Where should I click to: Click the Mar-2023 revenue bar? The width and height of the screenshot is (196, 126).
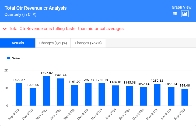pos(47,91)
